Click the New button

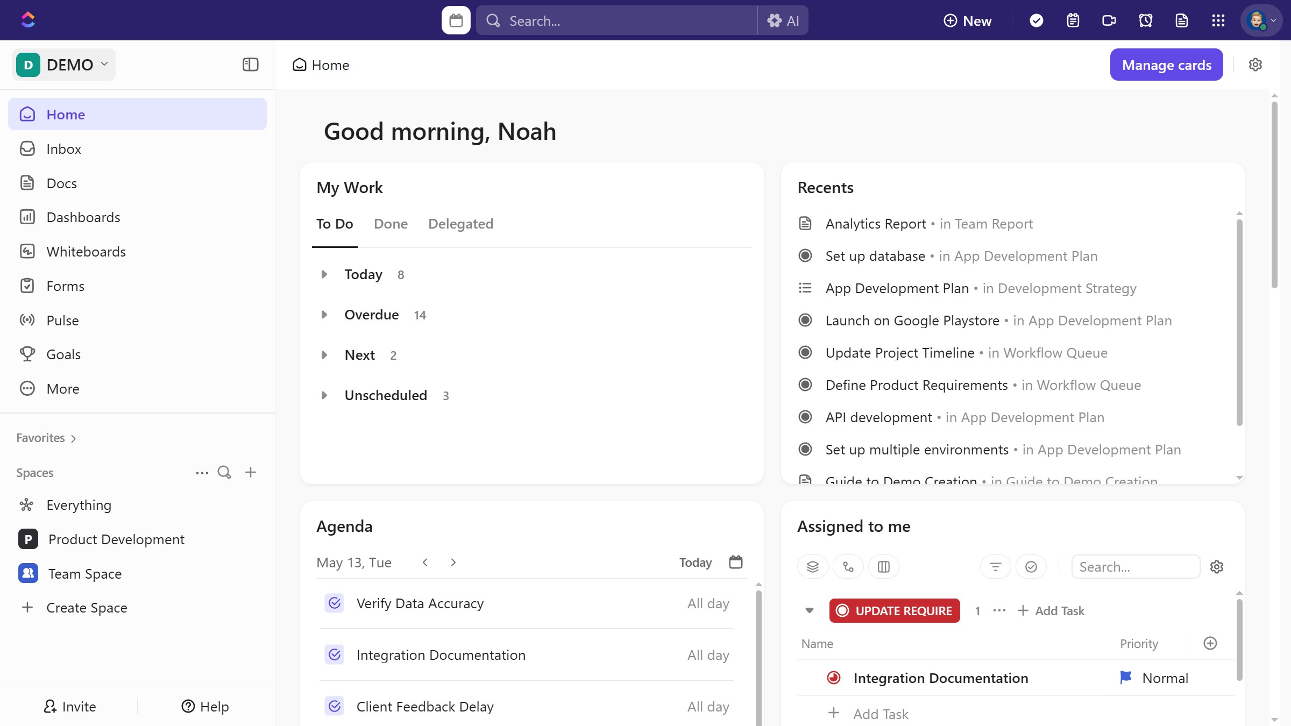pyautogui.click(x=967, y=20)
